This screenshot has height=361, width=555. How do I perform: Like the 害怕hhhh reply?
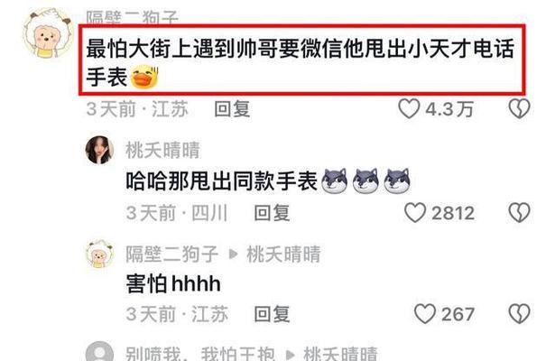coord(425,314)
